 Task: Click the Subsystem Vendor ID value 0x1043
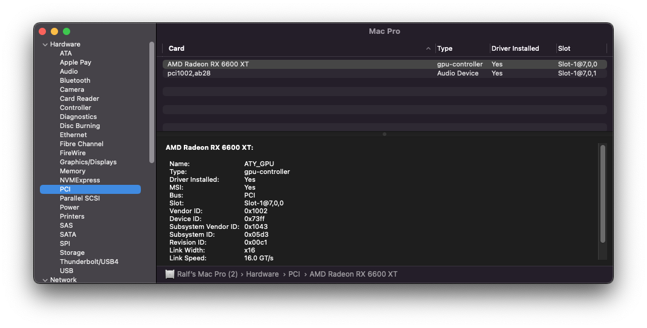256,227
